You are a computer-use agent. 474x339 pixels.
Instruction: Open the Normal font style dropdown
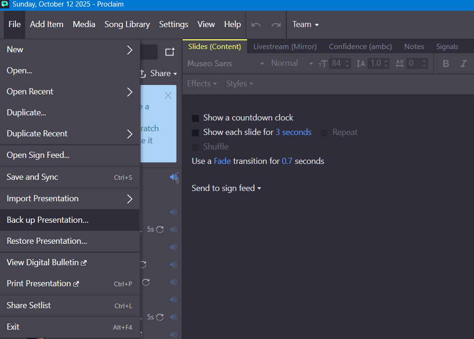(x=292, y=64)
